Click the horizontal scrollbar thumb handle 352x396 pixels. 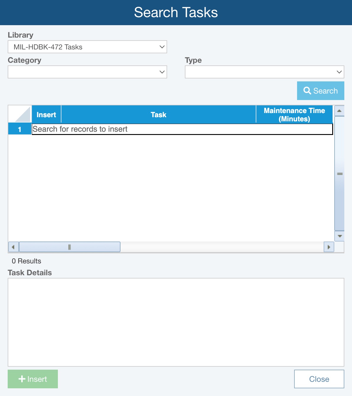coord(70,247)
